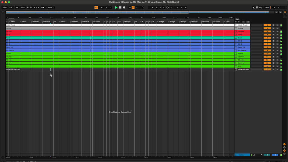Open the Master output 1/2 dropdown
The height and width of the screenshot is (162, 288).
(256, 155)
